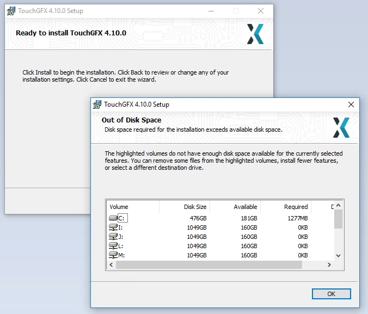The height and width of the screenshot is (314, 368).
Task: Click the installer icon in the front dialog title bar
Action: click(x=97, y=104)
